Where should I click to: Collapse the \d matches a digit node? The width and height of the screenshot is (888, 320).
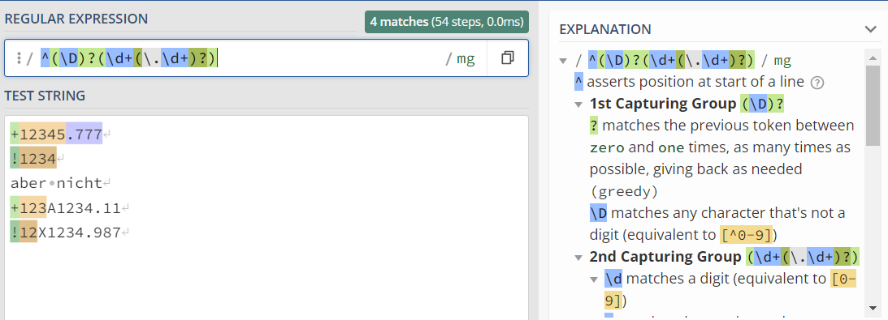coord(594,279)
